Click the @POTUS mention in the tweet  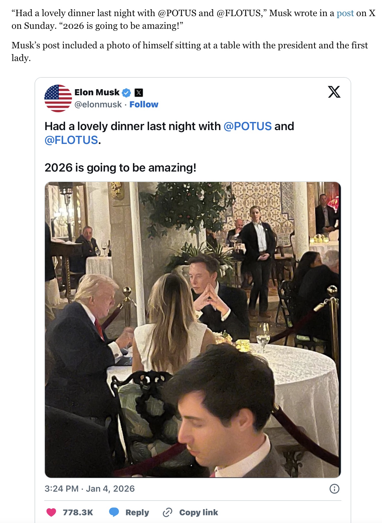coord(248,126)
